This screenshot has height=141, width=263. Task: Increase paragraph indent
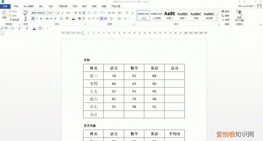[114, 13]
